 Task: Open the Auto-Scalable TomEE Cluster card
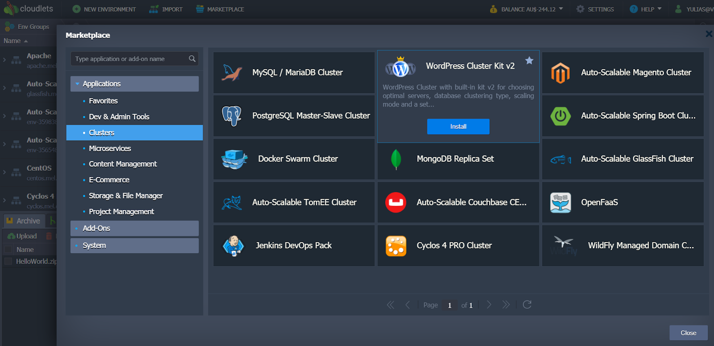[x=294, y=202]
